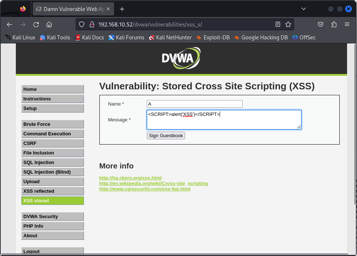
Task: Click the horizontal scrollbar at bottom
Action: click(x=174, y=254)
